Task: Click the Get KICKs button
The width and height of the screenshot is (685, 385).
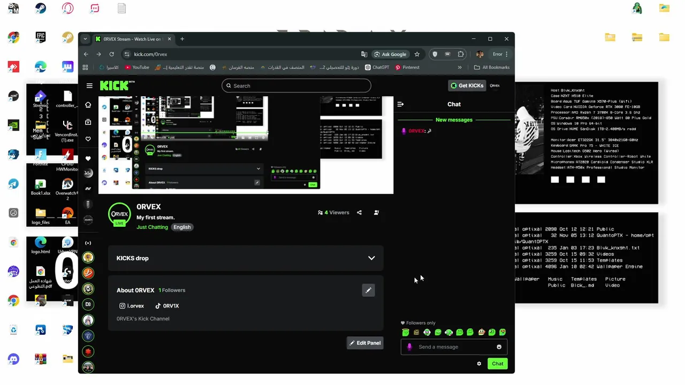Action: point(467,86)
